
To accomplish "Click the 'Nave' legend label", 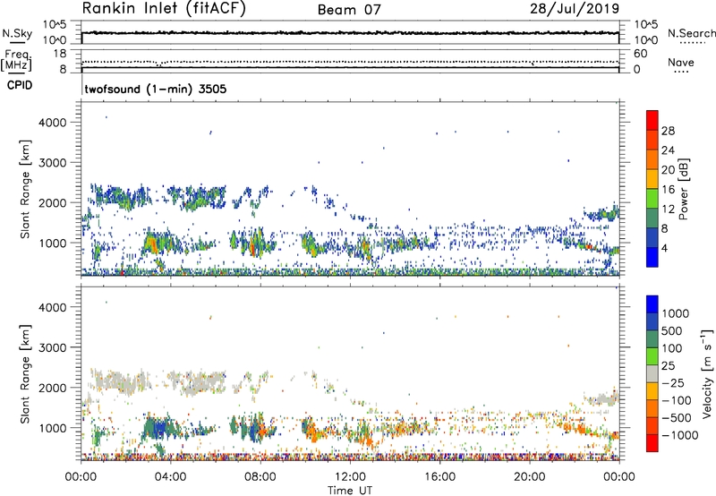I will click(x=681, y=63).
